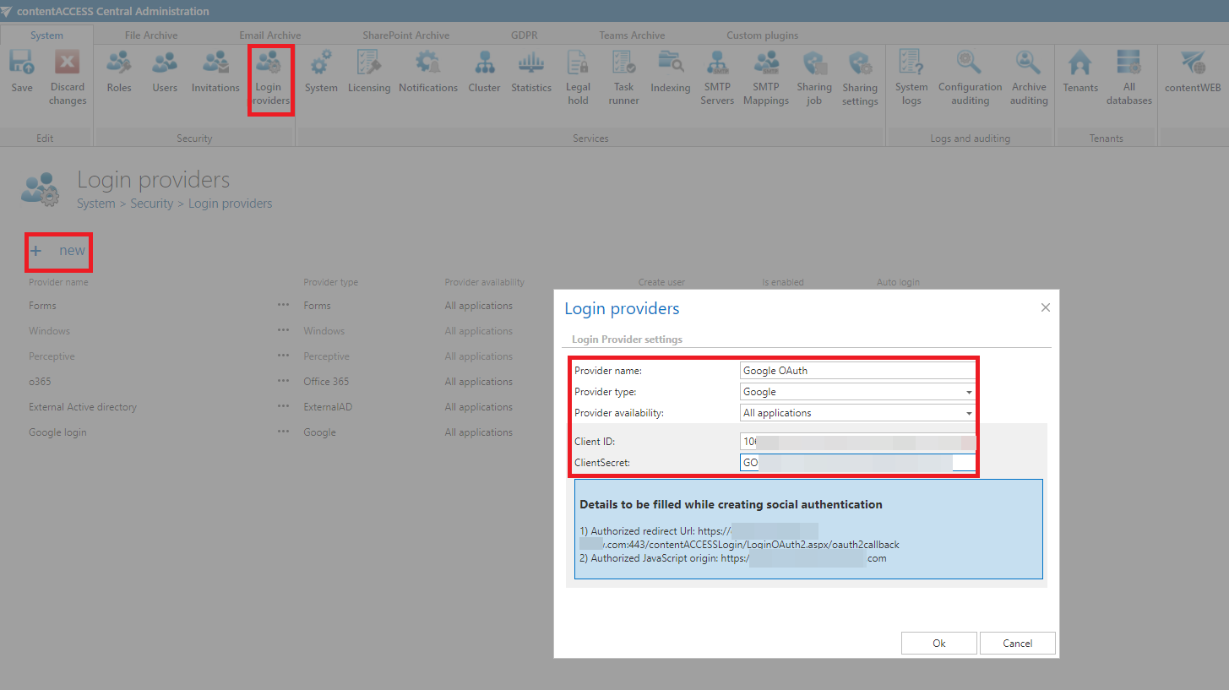Image resolution: width=1229 pixels, height=690 pixels.
Task: Open options menu for Forms provider
Action: 283,306
